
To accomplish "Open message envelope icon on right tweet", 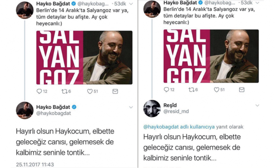I will (242, 90).
